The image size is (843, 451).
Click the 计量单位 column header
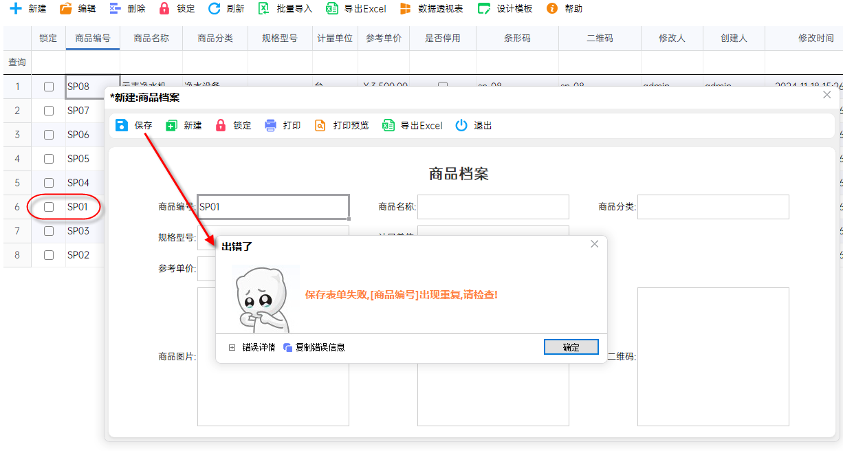335,38
